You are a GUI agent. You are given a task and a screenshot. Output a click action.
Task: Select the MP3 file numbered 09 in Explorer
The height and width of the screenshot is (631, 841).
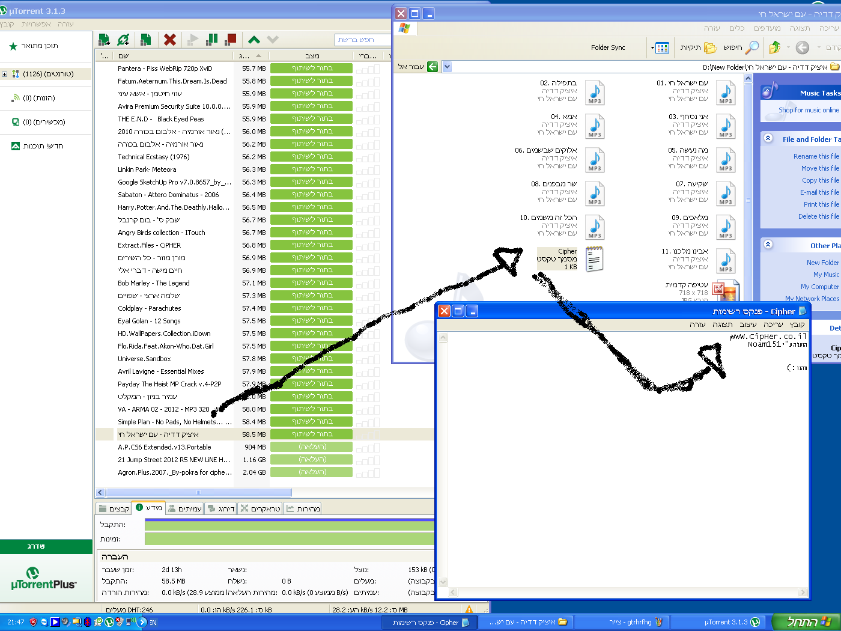pyautogui.click(x=726, y=227)
